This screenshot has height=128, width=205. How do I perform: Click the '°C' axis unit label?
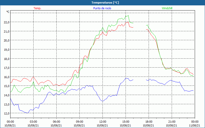point(8,12)
